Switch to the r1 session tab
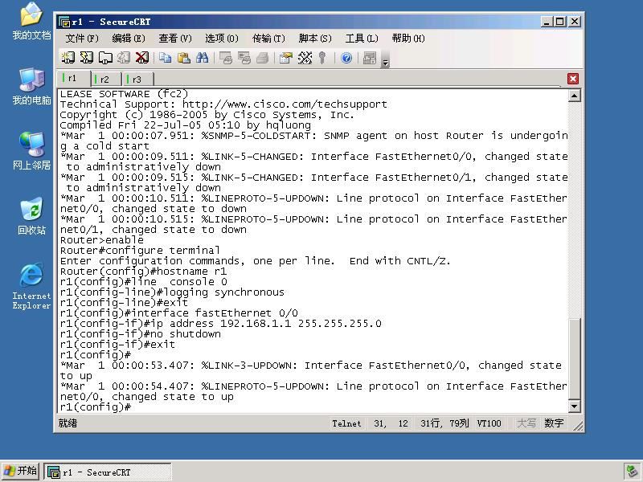 point(73,78)
